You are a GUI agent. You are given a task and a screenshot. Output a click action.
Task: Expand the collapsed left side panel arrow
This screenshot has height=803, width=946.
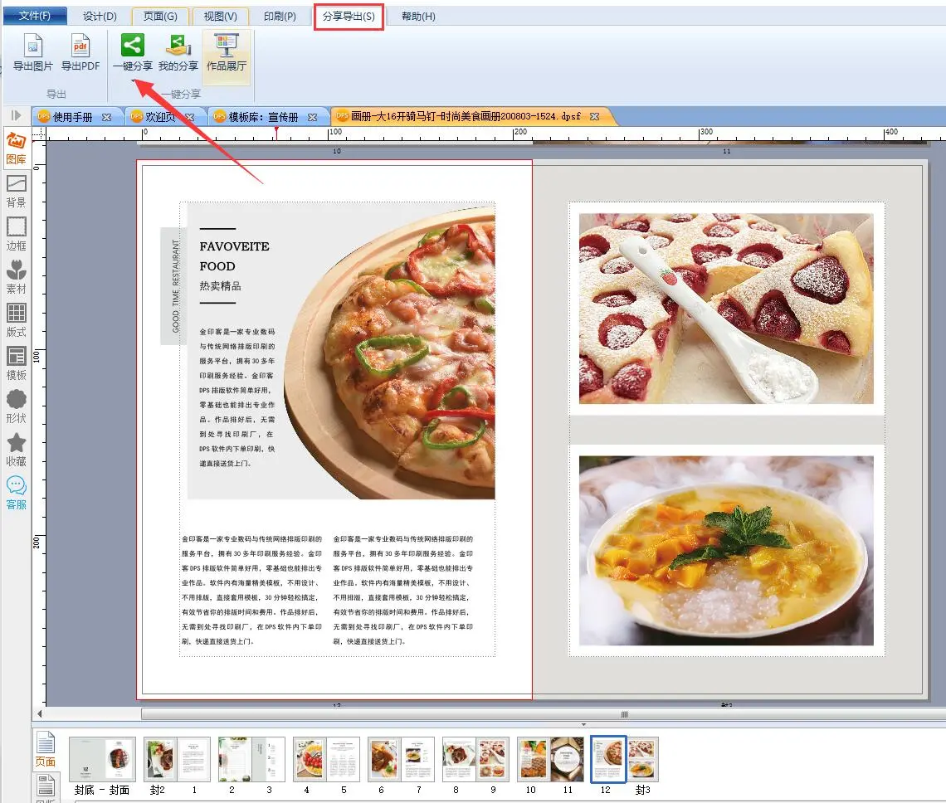point(16,115)
